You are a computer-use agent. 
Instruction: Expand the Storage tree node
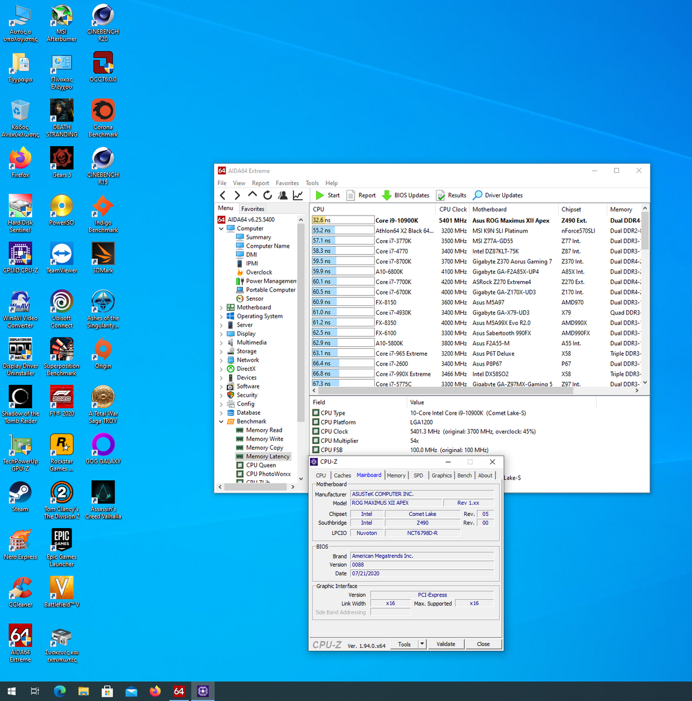(x=221, y=351)
